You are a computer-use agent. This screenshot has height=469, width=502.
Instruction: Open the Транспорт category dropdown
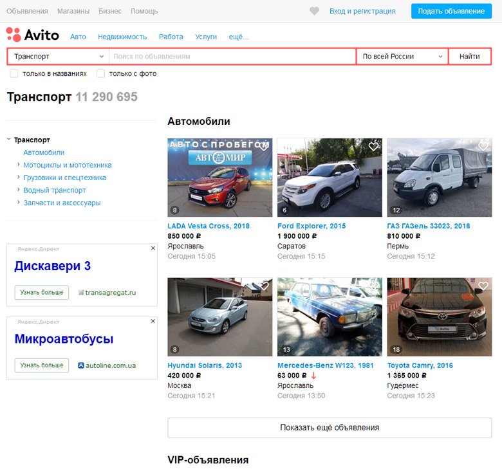[x=59, y=57]
